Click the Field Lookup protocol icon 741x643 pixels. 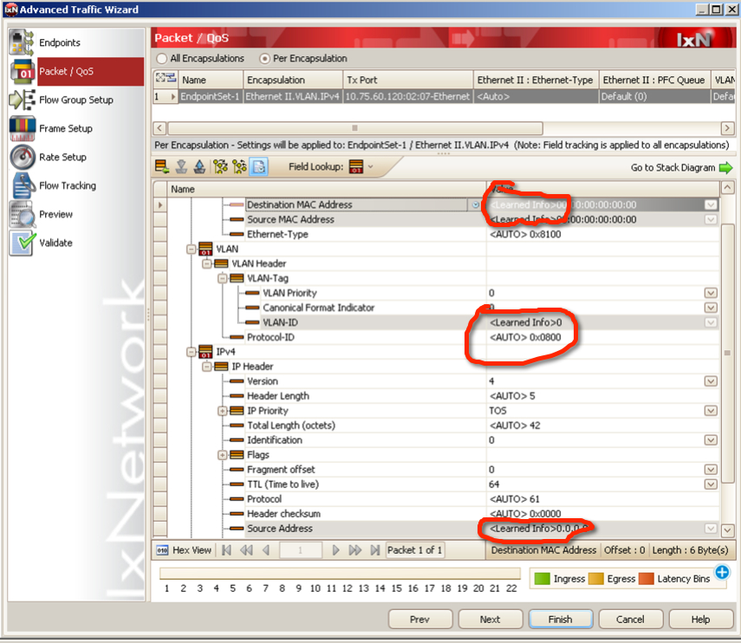click(356, 166)
